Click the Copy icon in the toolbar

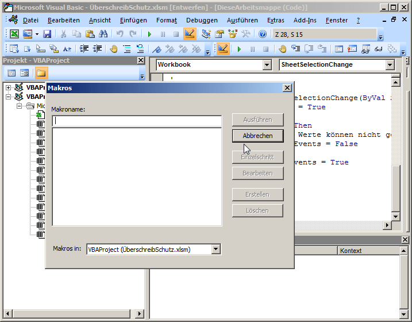click(x=77, y=34)
